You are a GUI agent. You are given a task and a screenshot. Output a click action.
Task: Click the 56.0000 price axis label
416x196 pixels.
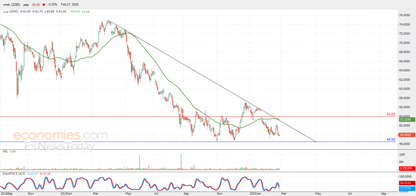pyautogui.click(x=405, y=107)
